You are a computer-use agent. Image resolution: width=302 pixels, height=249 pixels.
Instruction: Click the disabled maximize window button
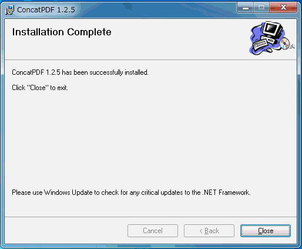tap(261, 8)
